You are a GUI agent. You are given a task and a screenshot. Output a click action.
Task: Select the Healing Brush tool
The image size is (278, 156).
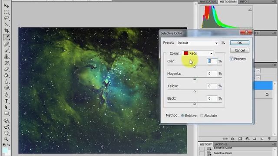coord(7,44)
